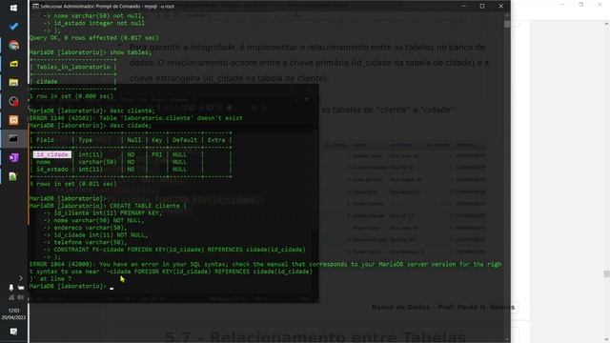Click the 'PRI' key cell in table
Image resolution: width=610 pixels, height=343 pixels.
pyautogui.click(x=156, y=154)
